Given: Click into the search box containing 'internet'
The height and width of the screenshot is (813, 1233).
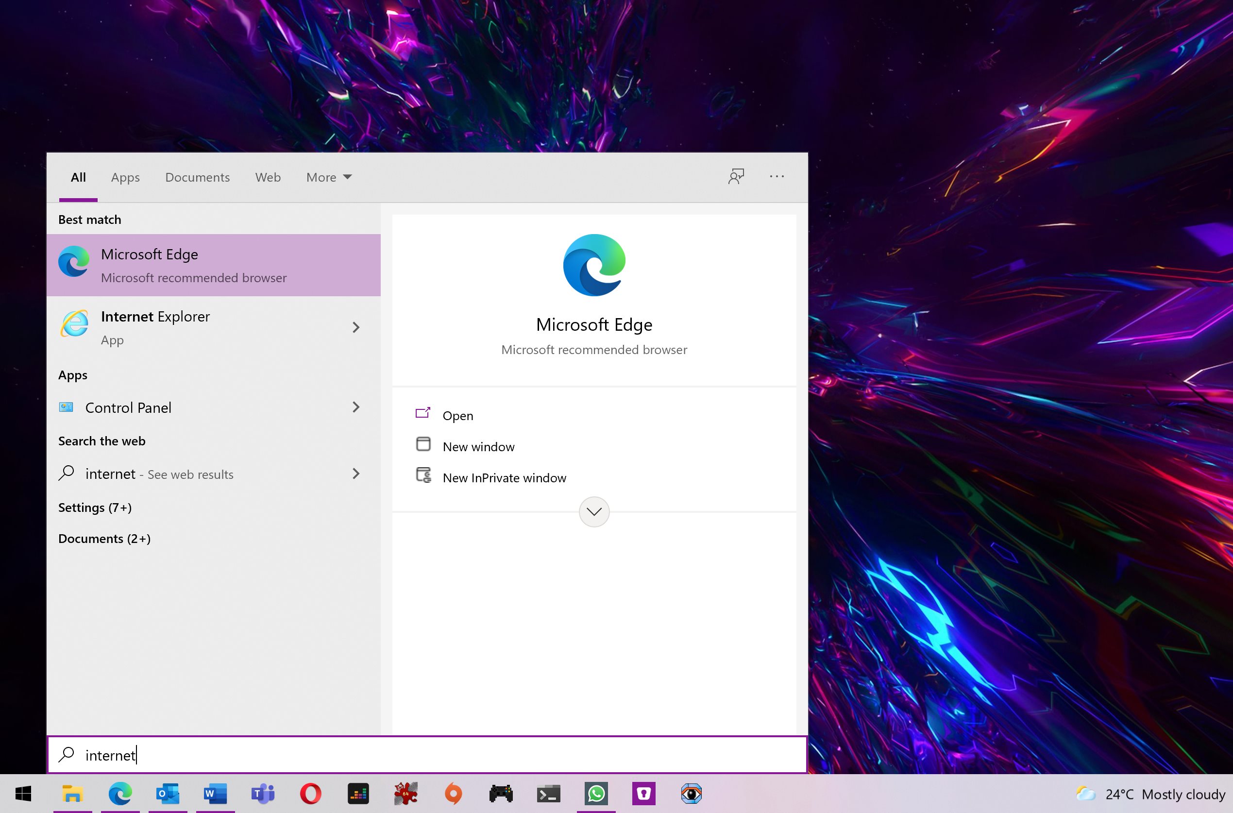Looking at the screenshot, I should (x=428, y=754).
